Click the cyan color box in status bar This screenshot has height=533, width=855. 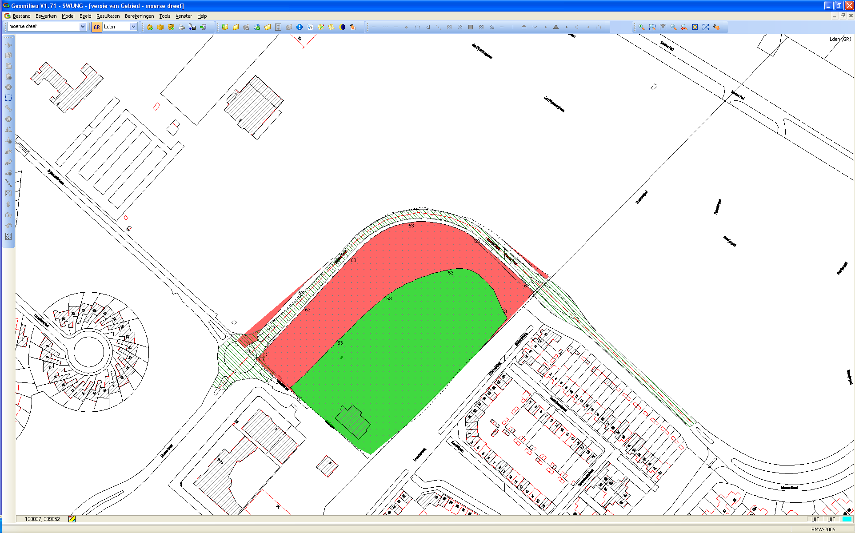(x=847, y=519)
